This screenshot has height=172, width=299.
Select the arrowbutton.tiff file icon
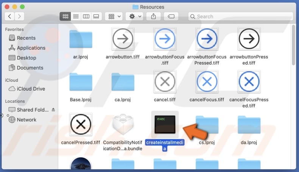123,39
